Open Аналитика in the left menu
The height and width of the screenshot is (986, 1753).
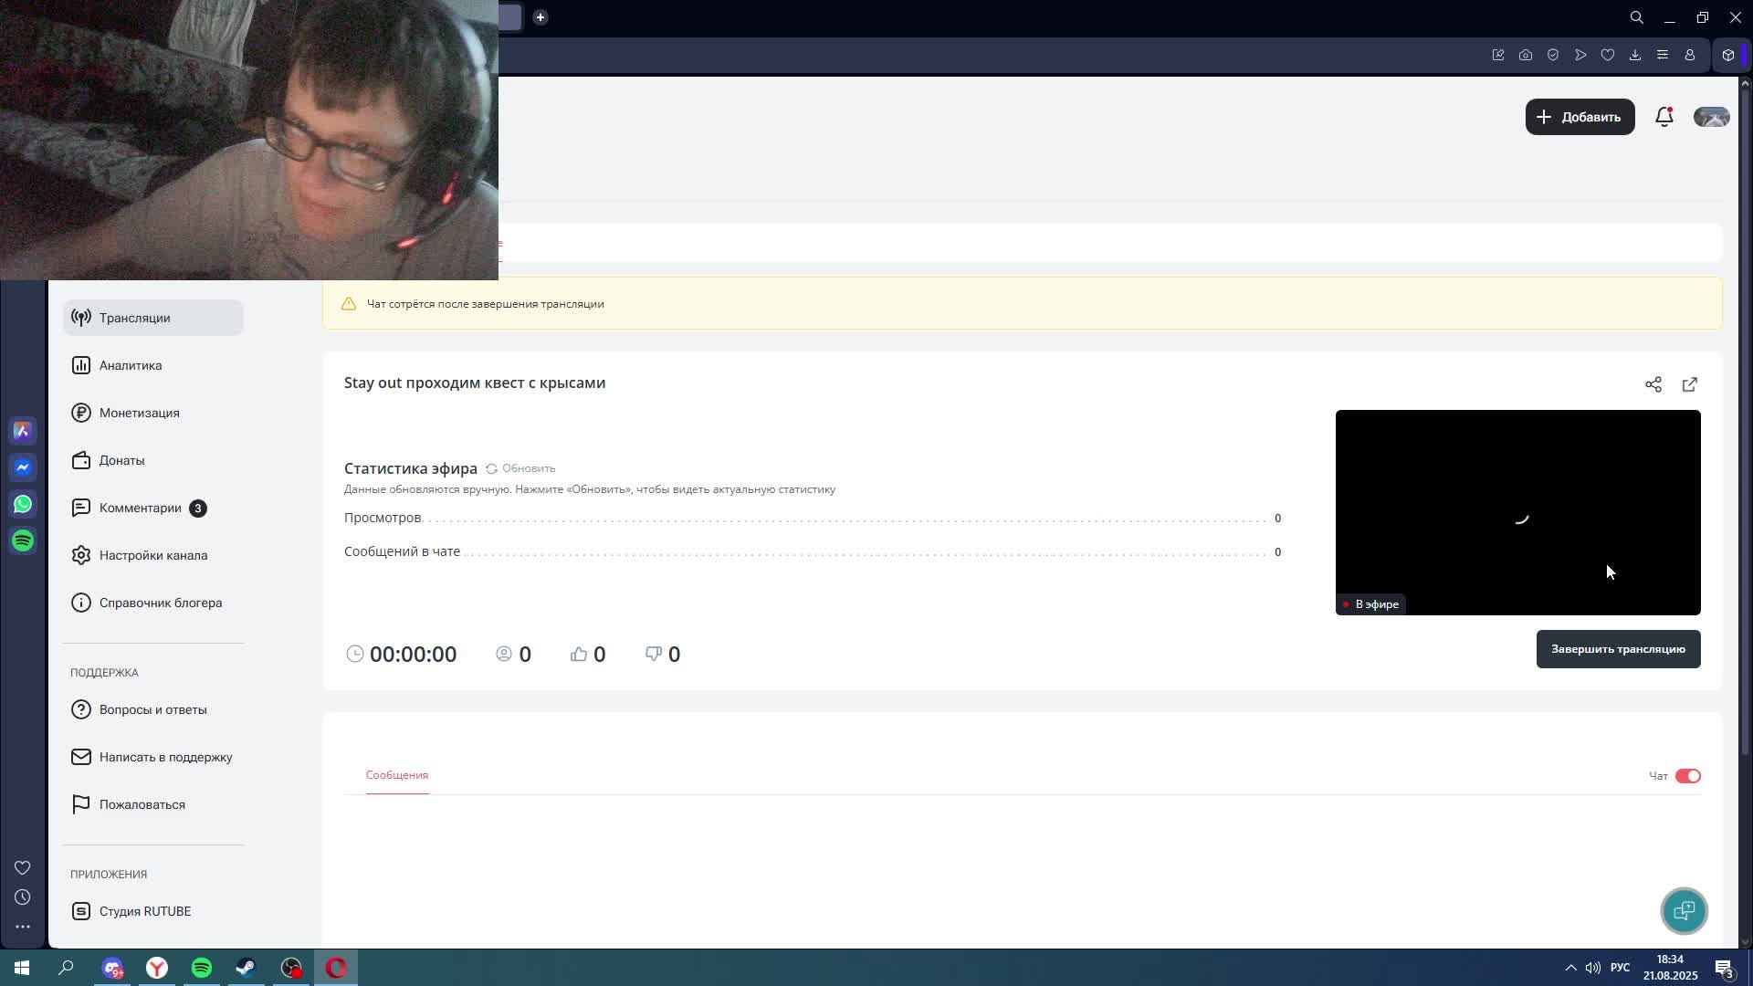click(131, 365)
